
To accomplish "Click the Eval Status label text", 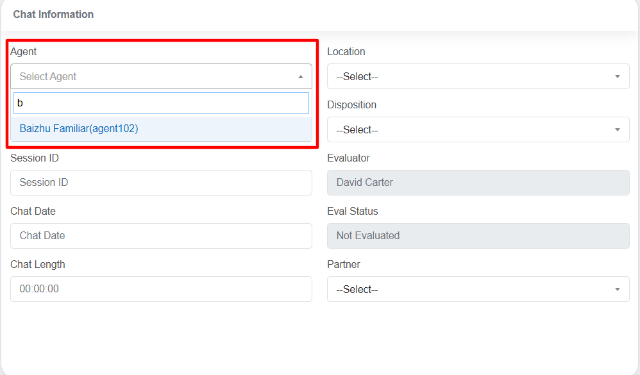I will tap(353, 211).
